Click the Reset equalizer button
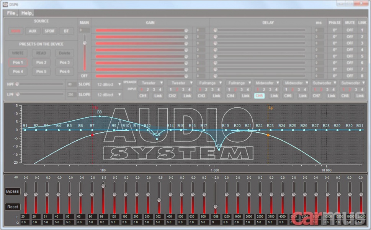Screen dimensions: 371x230 pyautogui.click(x=13, y=207)
